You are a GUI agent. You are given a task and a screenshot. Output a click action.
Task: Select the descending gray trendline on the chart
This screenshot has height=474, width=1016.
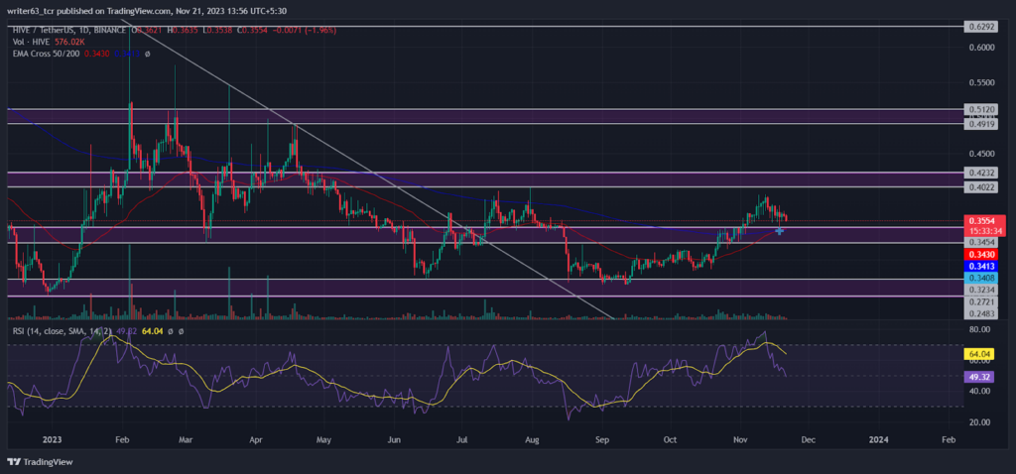point(368,170)
